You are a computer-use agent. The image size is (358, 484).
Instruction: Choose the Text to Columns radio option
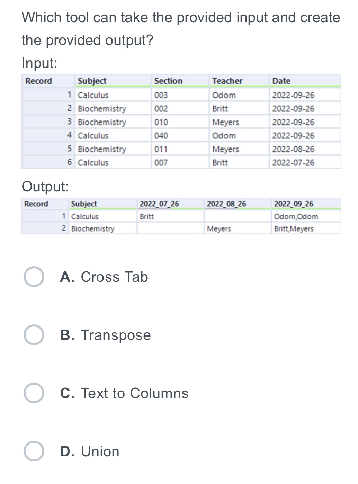point(34,393)
